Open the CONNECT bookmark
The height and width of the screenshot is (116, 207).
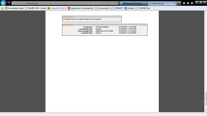[117, 8]
